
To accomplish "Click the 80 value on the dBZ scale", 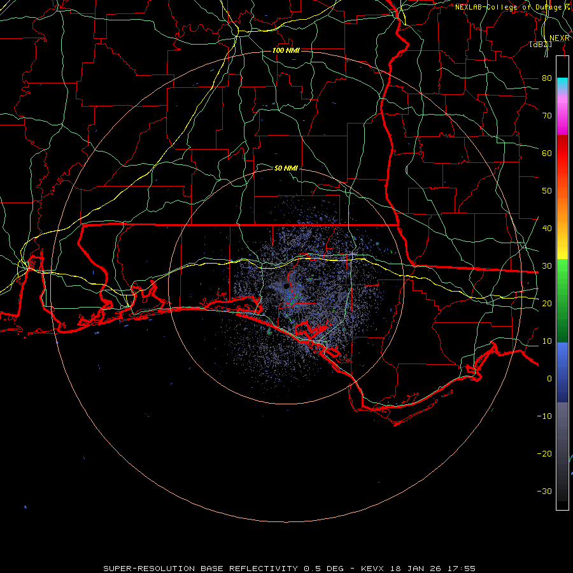I will [x=547, y=78].
